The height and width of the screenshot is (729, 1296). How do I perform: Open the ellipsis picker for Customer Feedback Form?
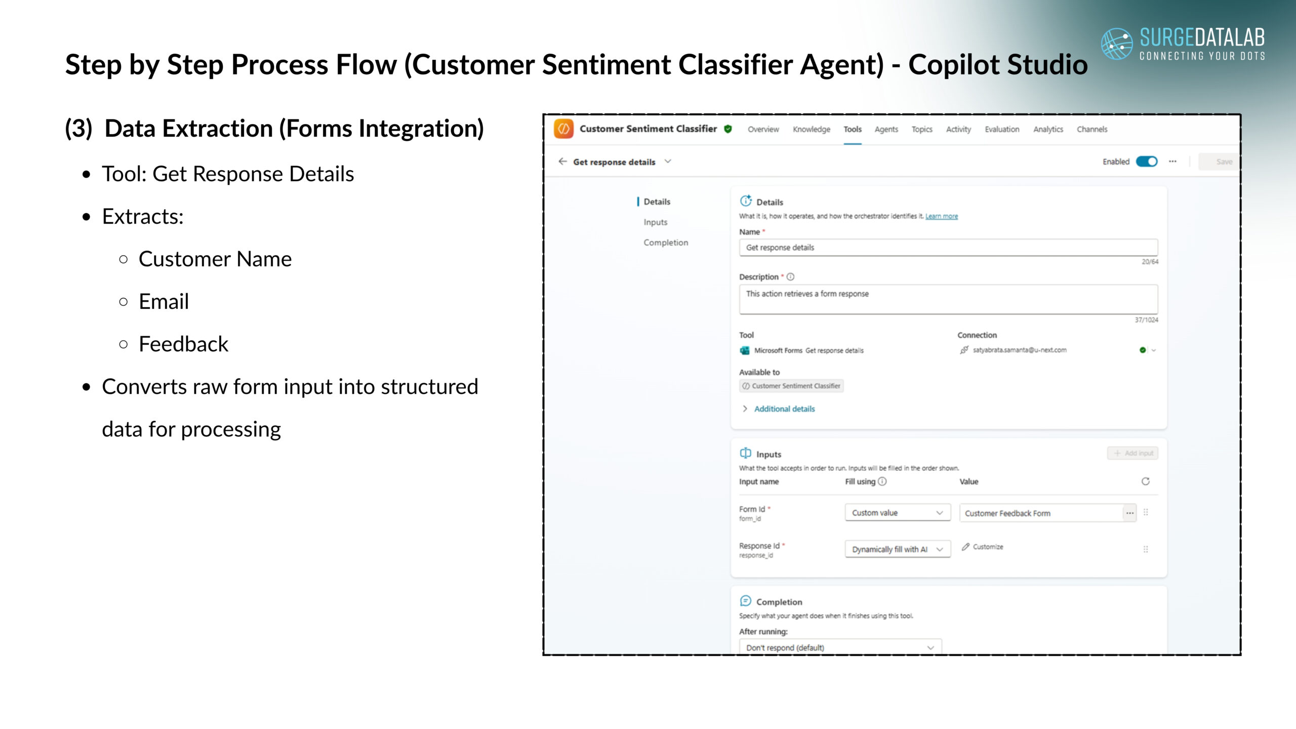click(1129, 513)
